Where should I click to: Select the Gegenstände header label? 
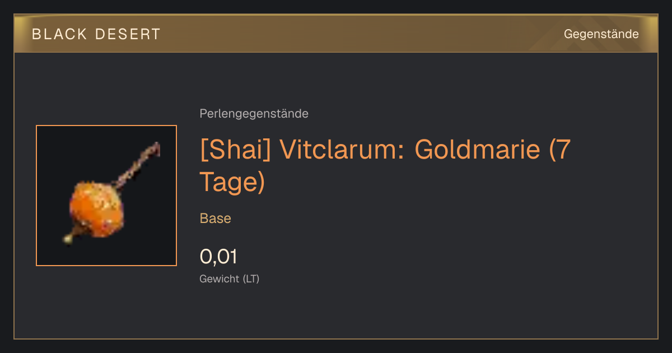[x=601, y=34]
